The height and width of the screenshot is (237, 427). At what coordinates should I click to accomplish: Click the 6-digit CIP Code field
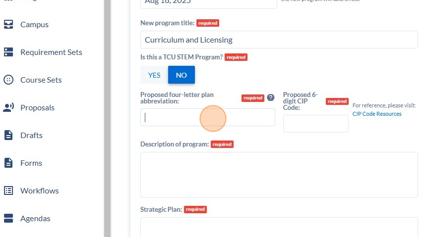(x=315, y=124)
